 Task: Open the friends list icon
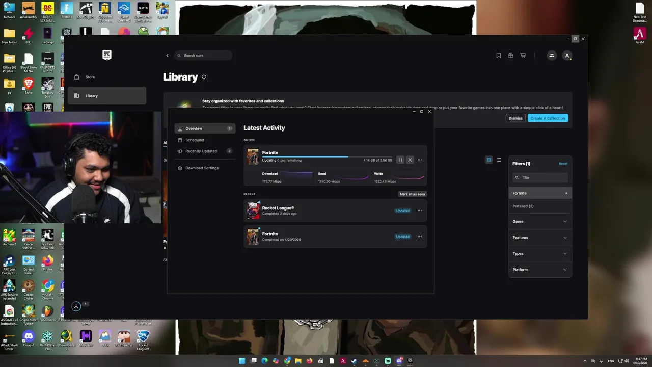coord(552,56)
